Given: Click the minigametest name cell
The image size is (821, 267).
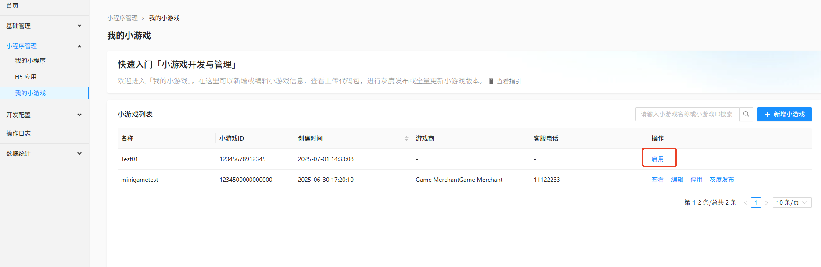Looking at the screenshot, I should (x=140, y=180).
